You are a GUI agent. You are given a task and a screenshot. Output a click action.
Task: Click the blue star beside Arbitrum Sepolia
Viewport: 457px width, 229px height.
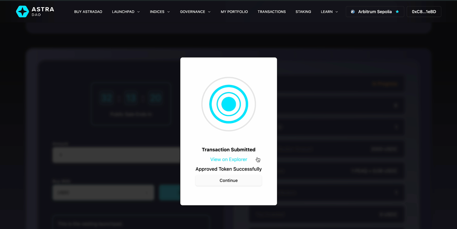397,12
